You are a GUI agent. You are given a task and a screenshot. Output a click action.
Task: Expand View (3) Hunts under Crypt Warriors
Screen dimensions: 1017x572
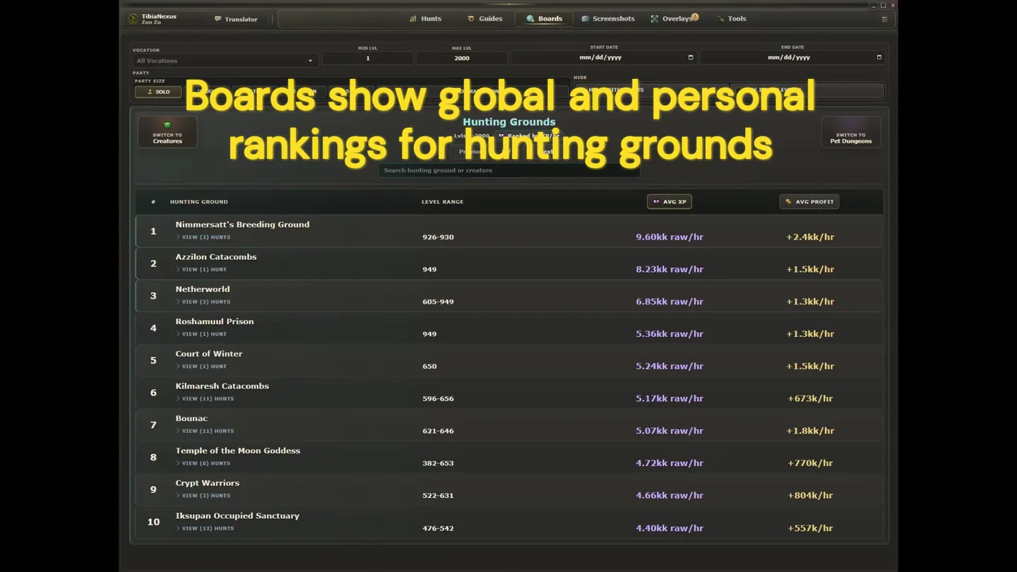point(203,496)
